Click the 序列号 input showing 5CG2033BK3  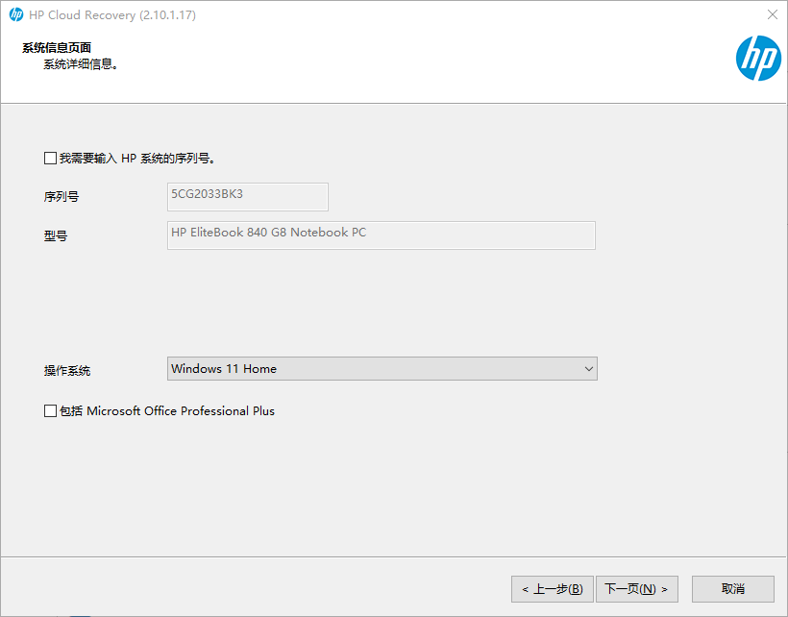pos(247,197)
